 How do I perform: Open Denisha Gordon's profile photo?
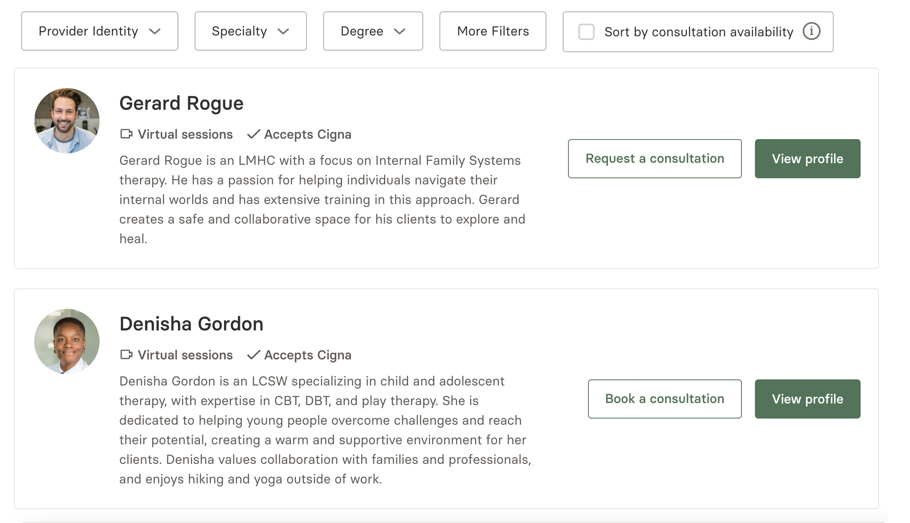click(x=67, y=341)
